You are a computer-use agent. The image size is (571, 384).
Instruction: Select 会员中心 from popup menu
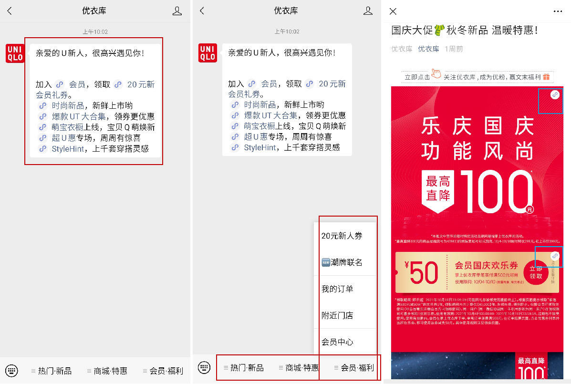pyautogui.click(x=345, y=342)
